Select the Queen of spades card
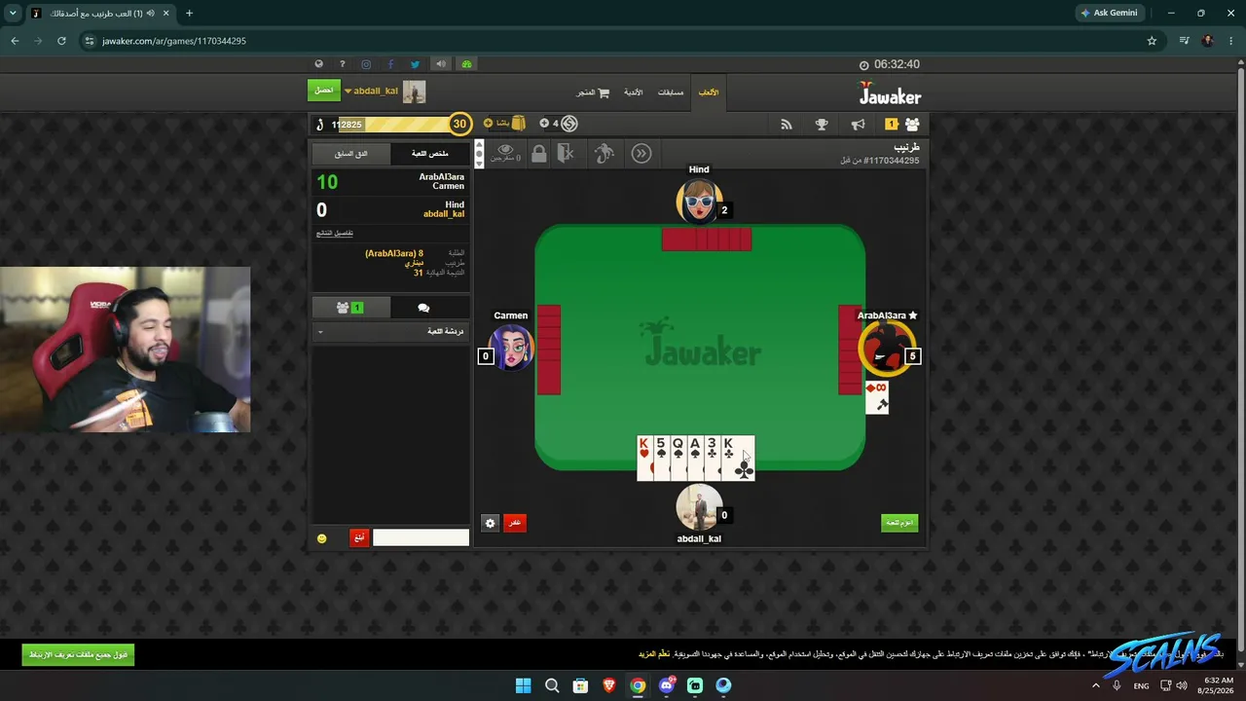Screen dimensions: 1246x701 coord(678,459)
